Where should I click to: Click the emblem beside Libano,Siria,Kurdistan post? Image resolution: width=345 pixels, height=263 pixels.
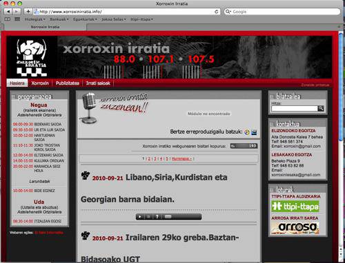[x=86, y=176]
